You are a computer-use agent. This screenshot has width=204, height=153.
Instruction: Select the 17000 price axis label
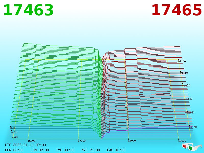(82, 141)
